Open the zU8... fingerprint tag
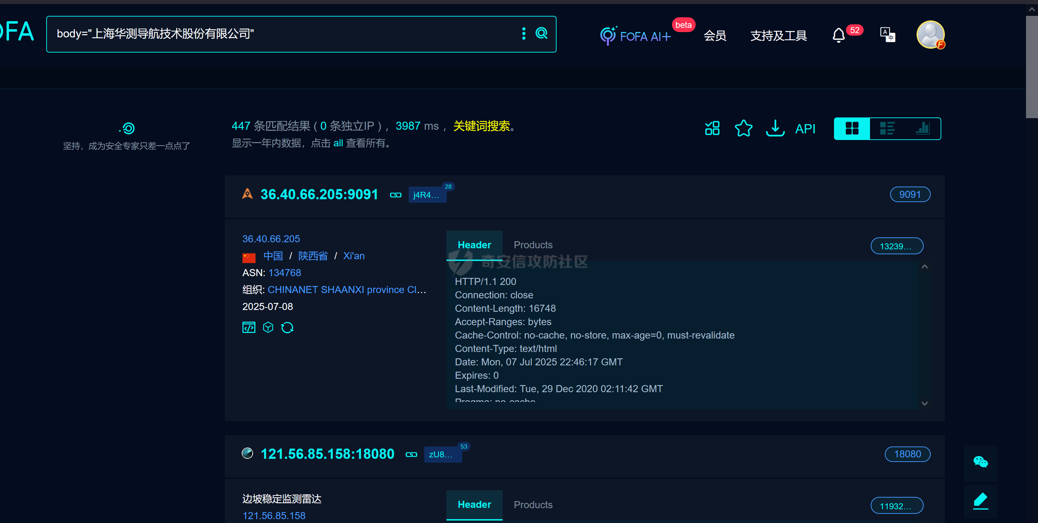 coord(443,455)
